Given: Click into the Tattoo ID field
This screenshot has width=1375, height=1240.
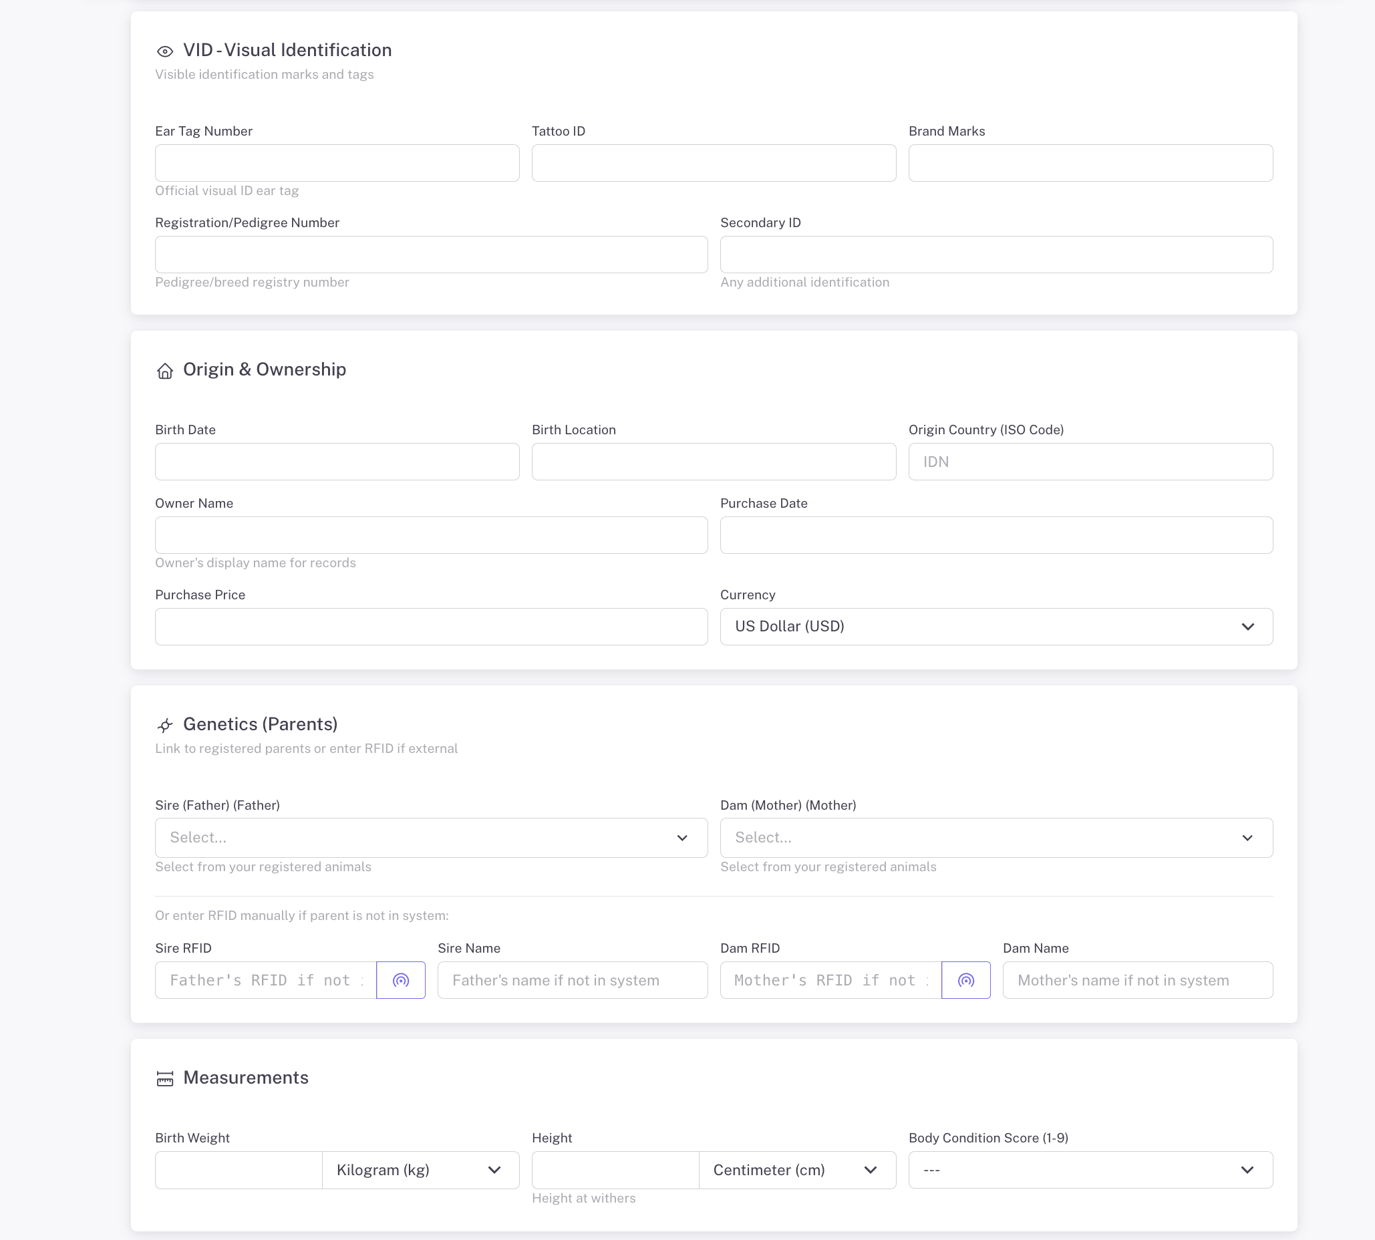Looking at the screenshot, I should (x=714, y=163).
